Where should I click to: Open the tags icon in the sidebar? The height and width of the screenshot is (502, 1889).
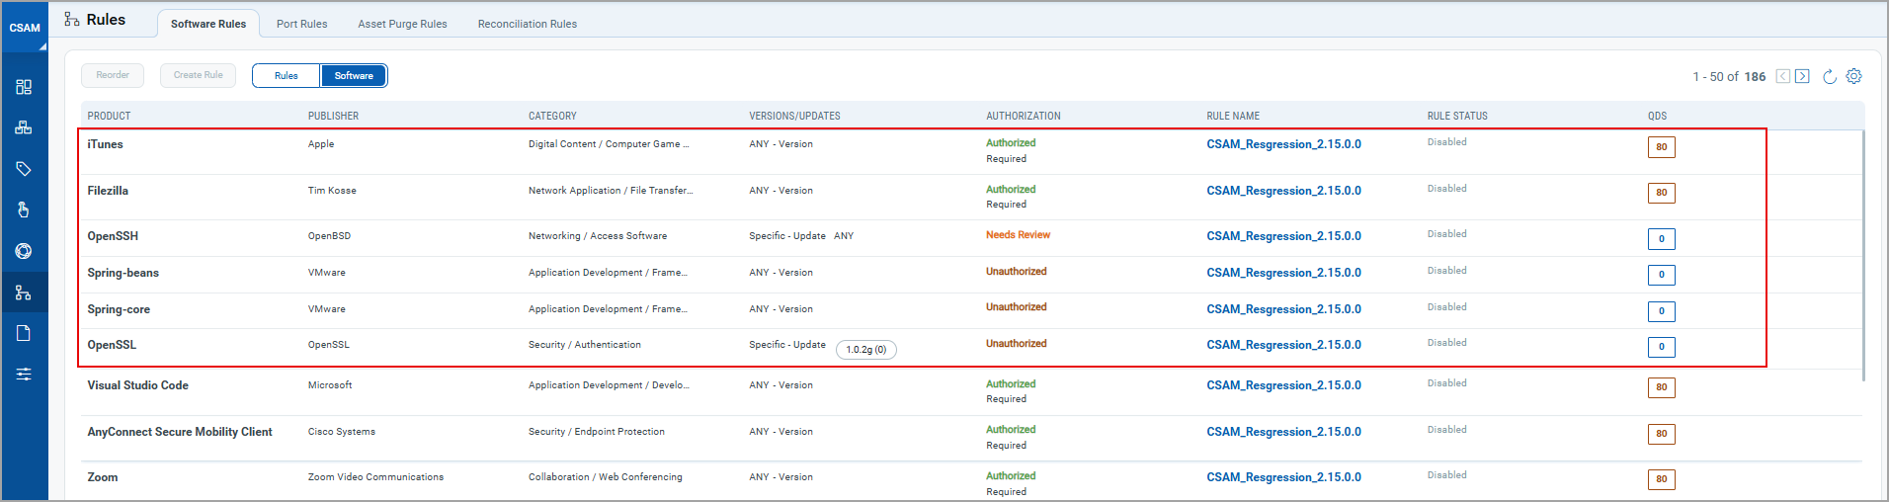click(x=24, y=169)
